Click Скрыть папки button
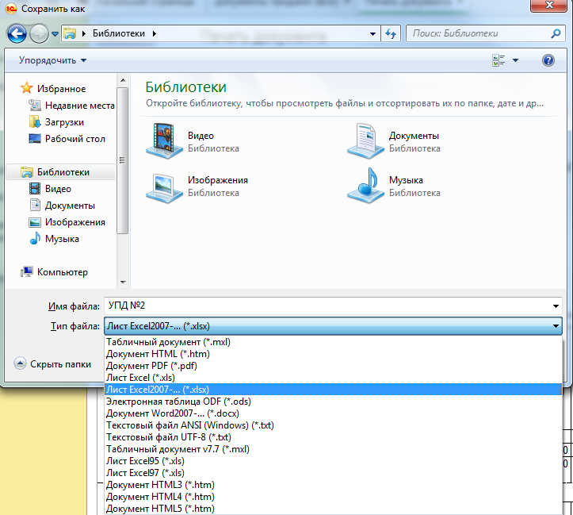This screenshot has width=573, height=515. [52, 364]
